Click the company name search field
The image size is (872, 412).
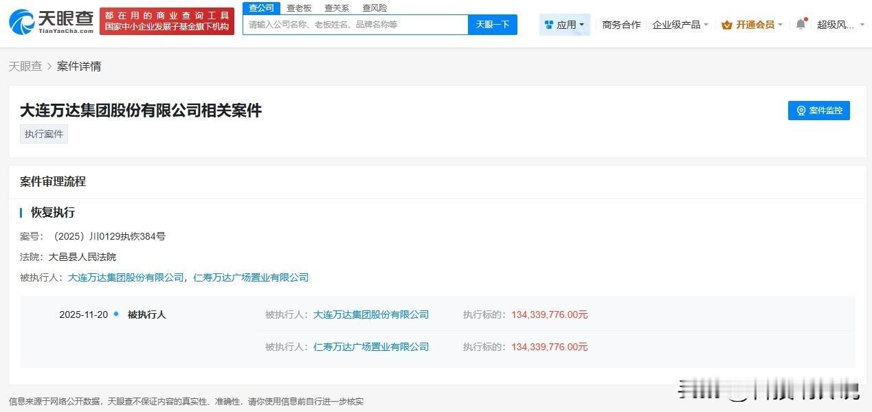click(355, 25)
